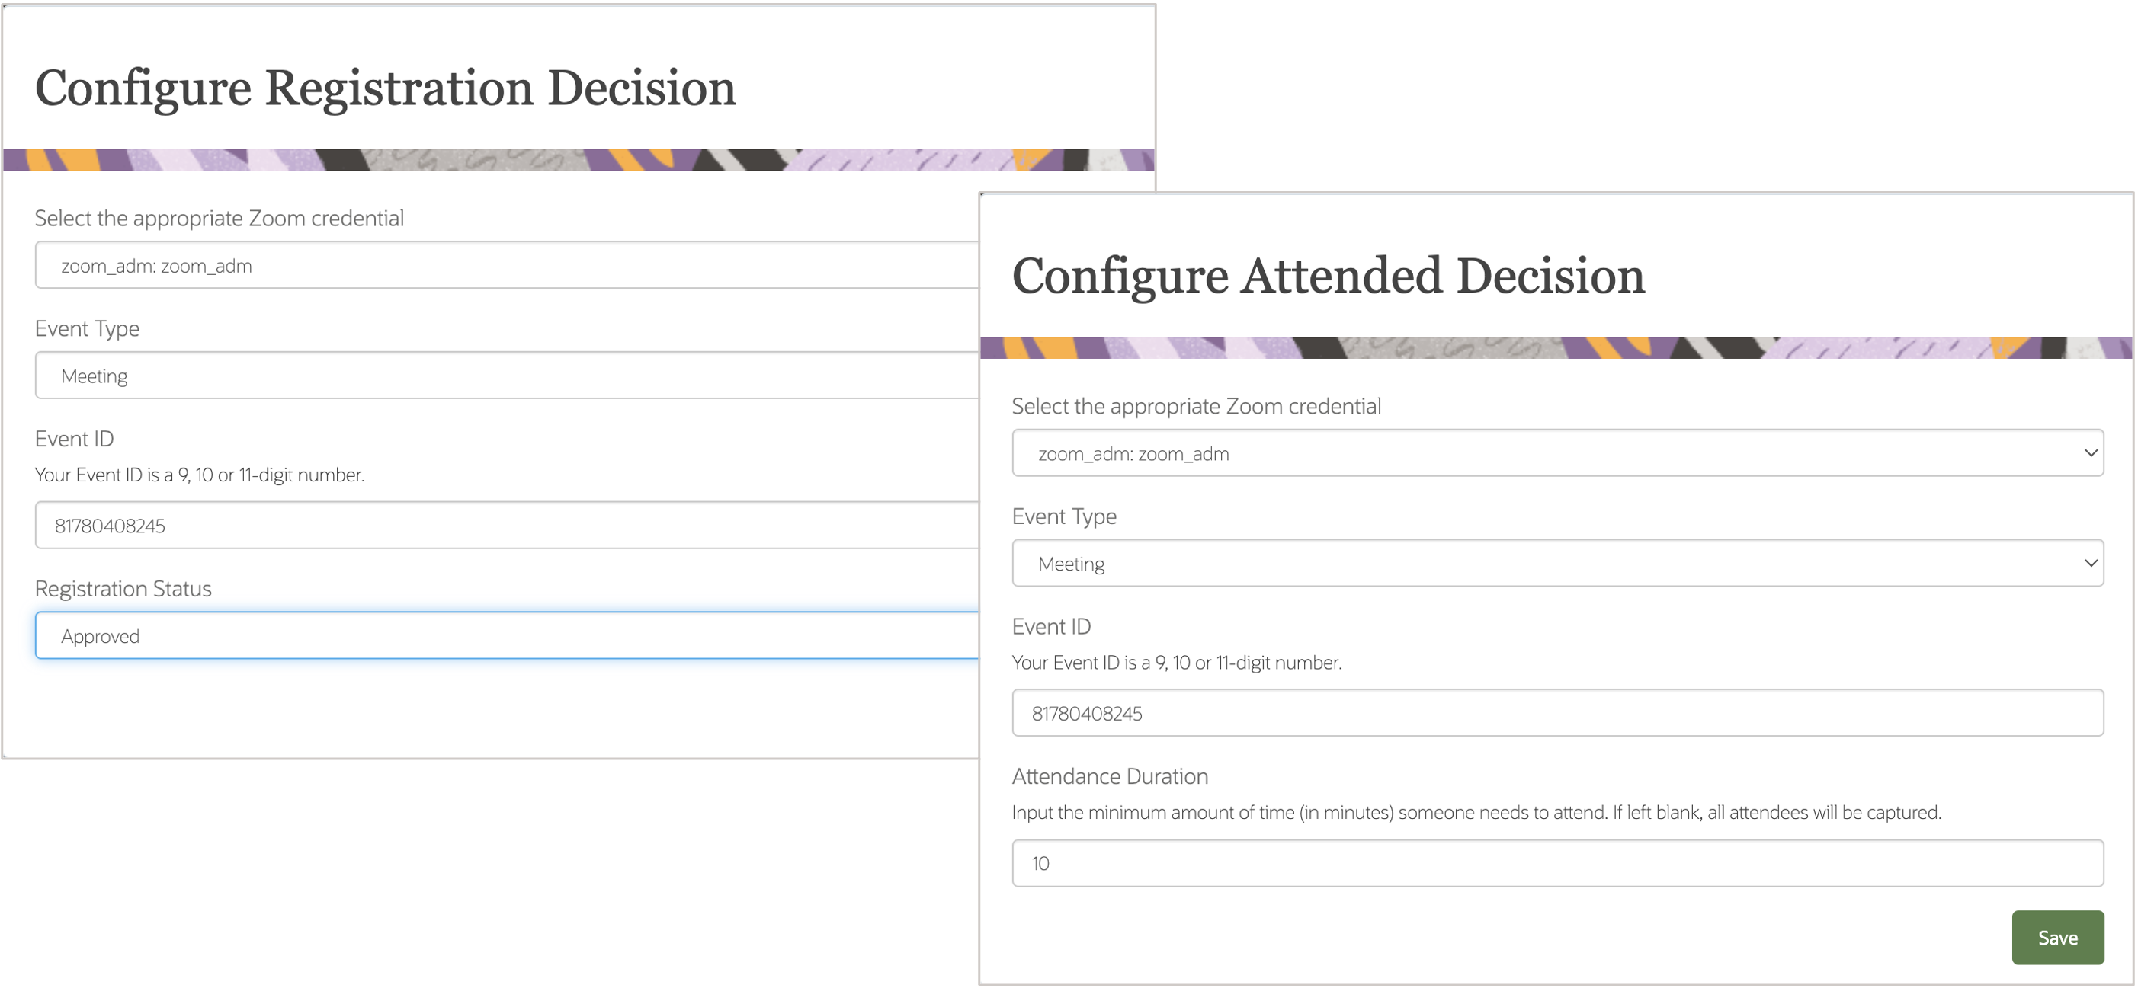Click the chevron on the Meeting selector

point(2092,562)
